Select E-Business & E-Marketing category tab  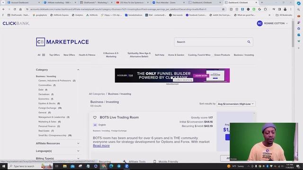tap(111, 55)
